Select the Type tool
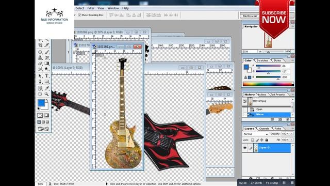Viewport: 330px width, 186px height. (47, 76)
